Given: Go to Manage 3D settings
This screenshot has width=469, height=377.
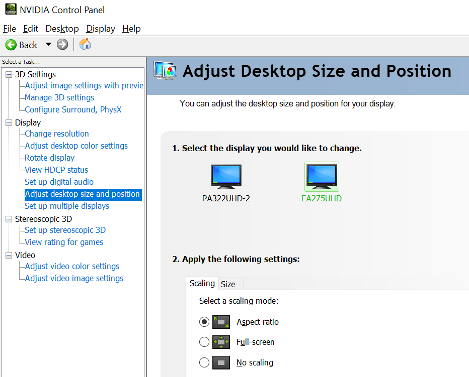Looking at the screenshot, I should click(59, 97).
